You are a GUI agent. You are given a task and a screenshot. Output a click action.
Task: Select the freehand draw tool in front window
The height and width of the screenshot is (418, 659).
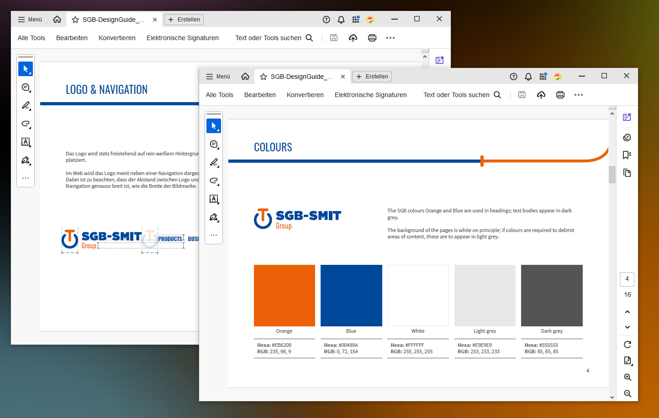tap(214, 181)
